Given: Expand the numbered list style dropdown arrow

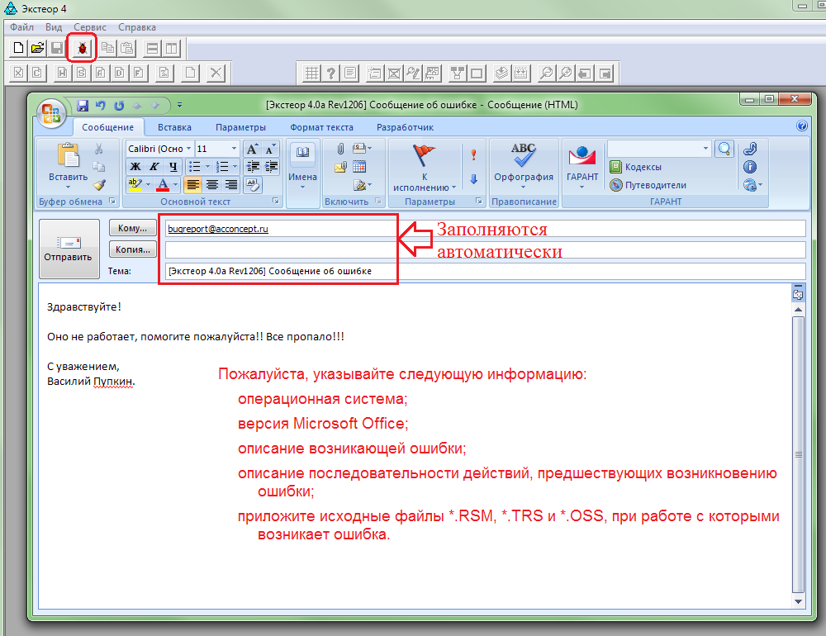Looking at the screenshot, I should pos(235,167).
